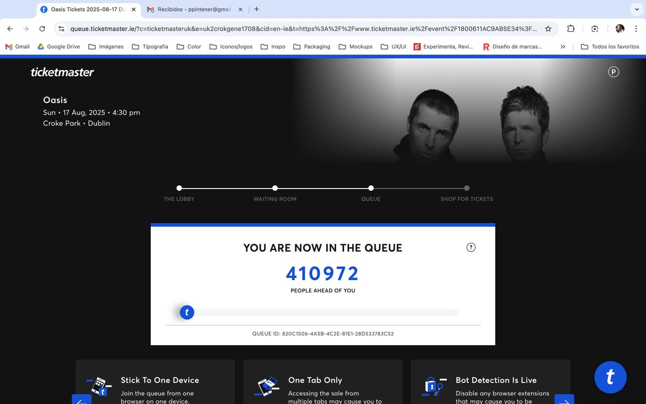The height and width of the screenshot is (404, 646).
Task: Open the Packaging bookmark folder
Action: click(x=312, y=46)
